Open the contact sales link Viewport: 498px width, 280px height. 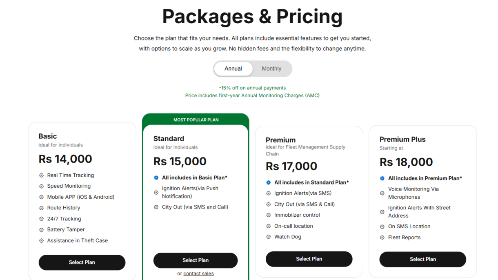coord(198,273)
